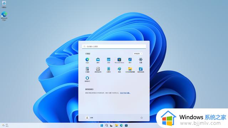Launch the Paint app
This screenshot has height=128, width=228.
coord(119,70)
